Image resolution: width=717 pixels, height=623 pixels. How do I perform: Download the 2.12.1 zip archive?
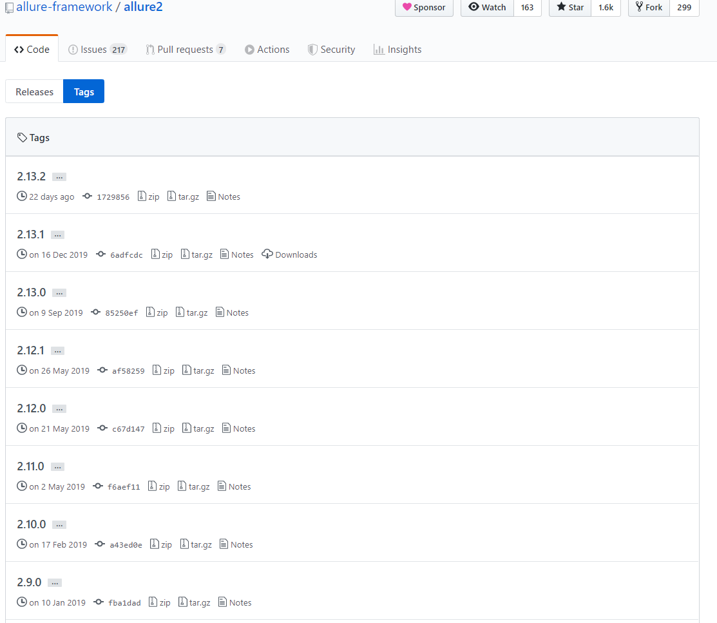tap(164, 371)
